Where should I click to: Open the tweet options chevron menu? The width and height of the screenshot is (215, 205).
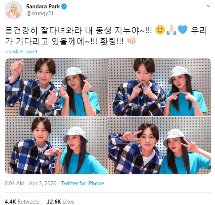click(208, 6)
